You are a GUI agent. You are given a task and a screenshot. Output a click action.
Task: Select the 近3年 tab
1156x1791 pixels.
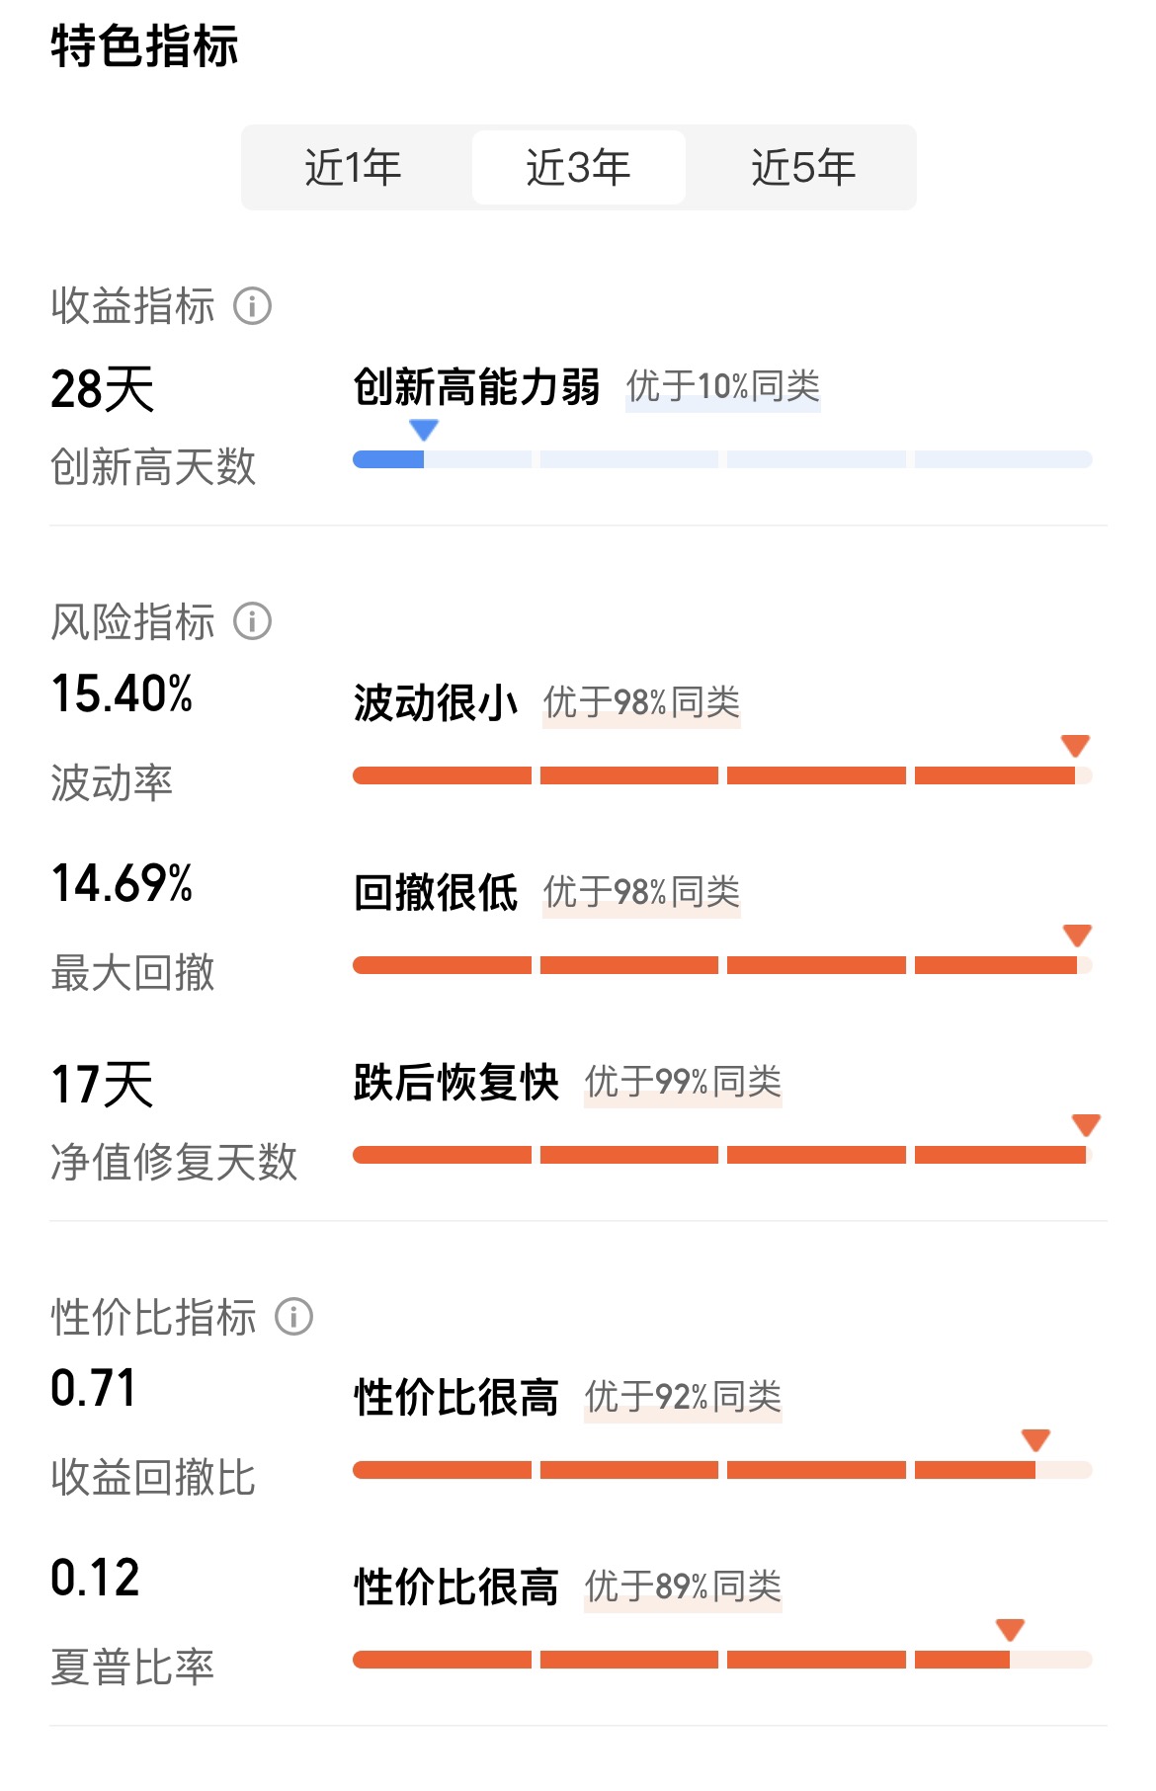[x=579, y=168]
